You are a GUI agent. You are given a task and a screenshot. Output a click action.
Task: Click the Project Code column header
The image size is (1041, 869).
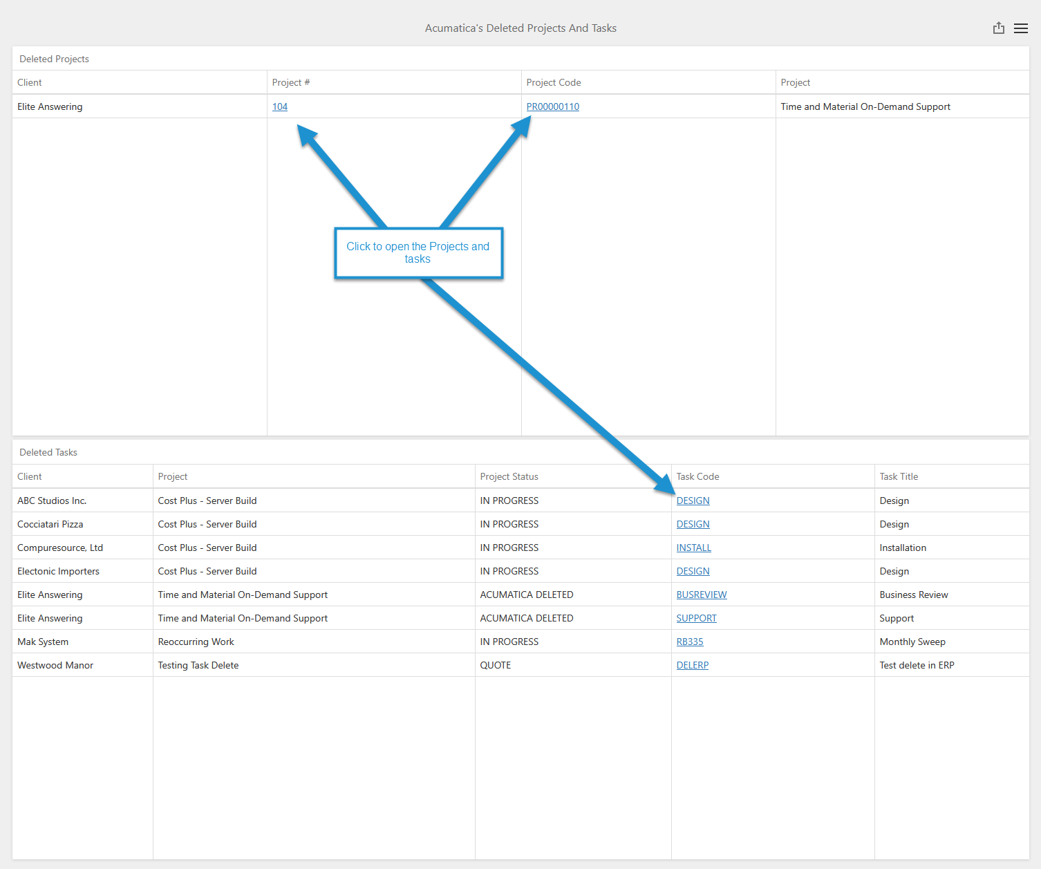554,82
